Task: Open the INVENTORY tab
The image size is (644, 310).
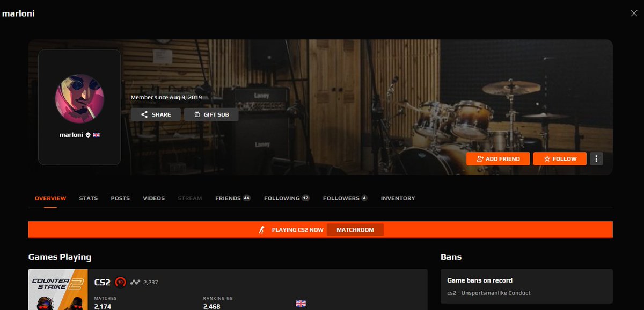Action: pos(398,198)
